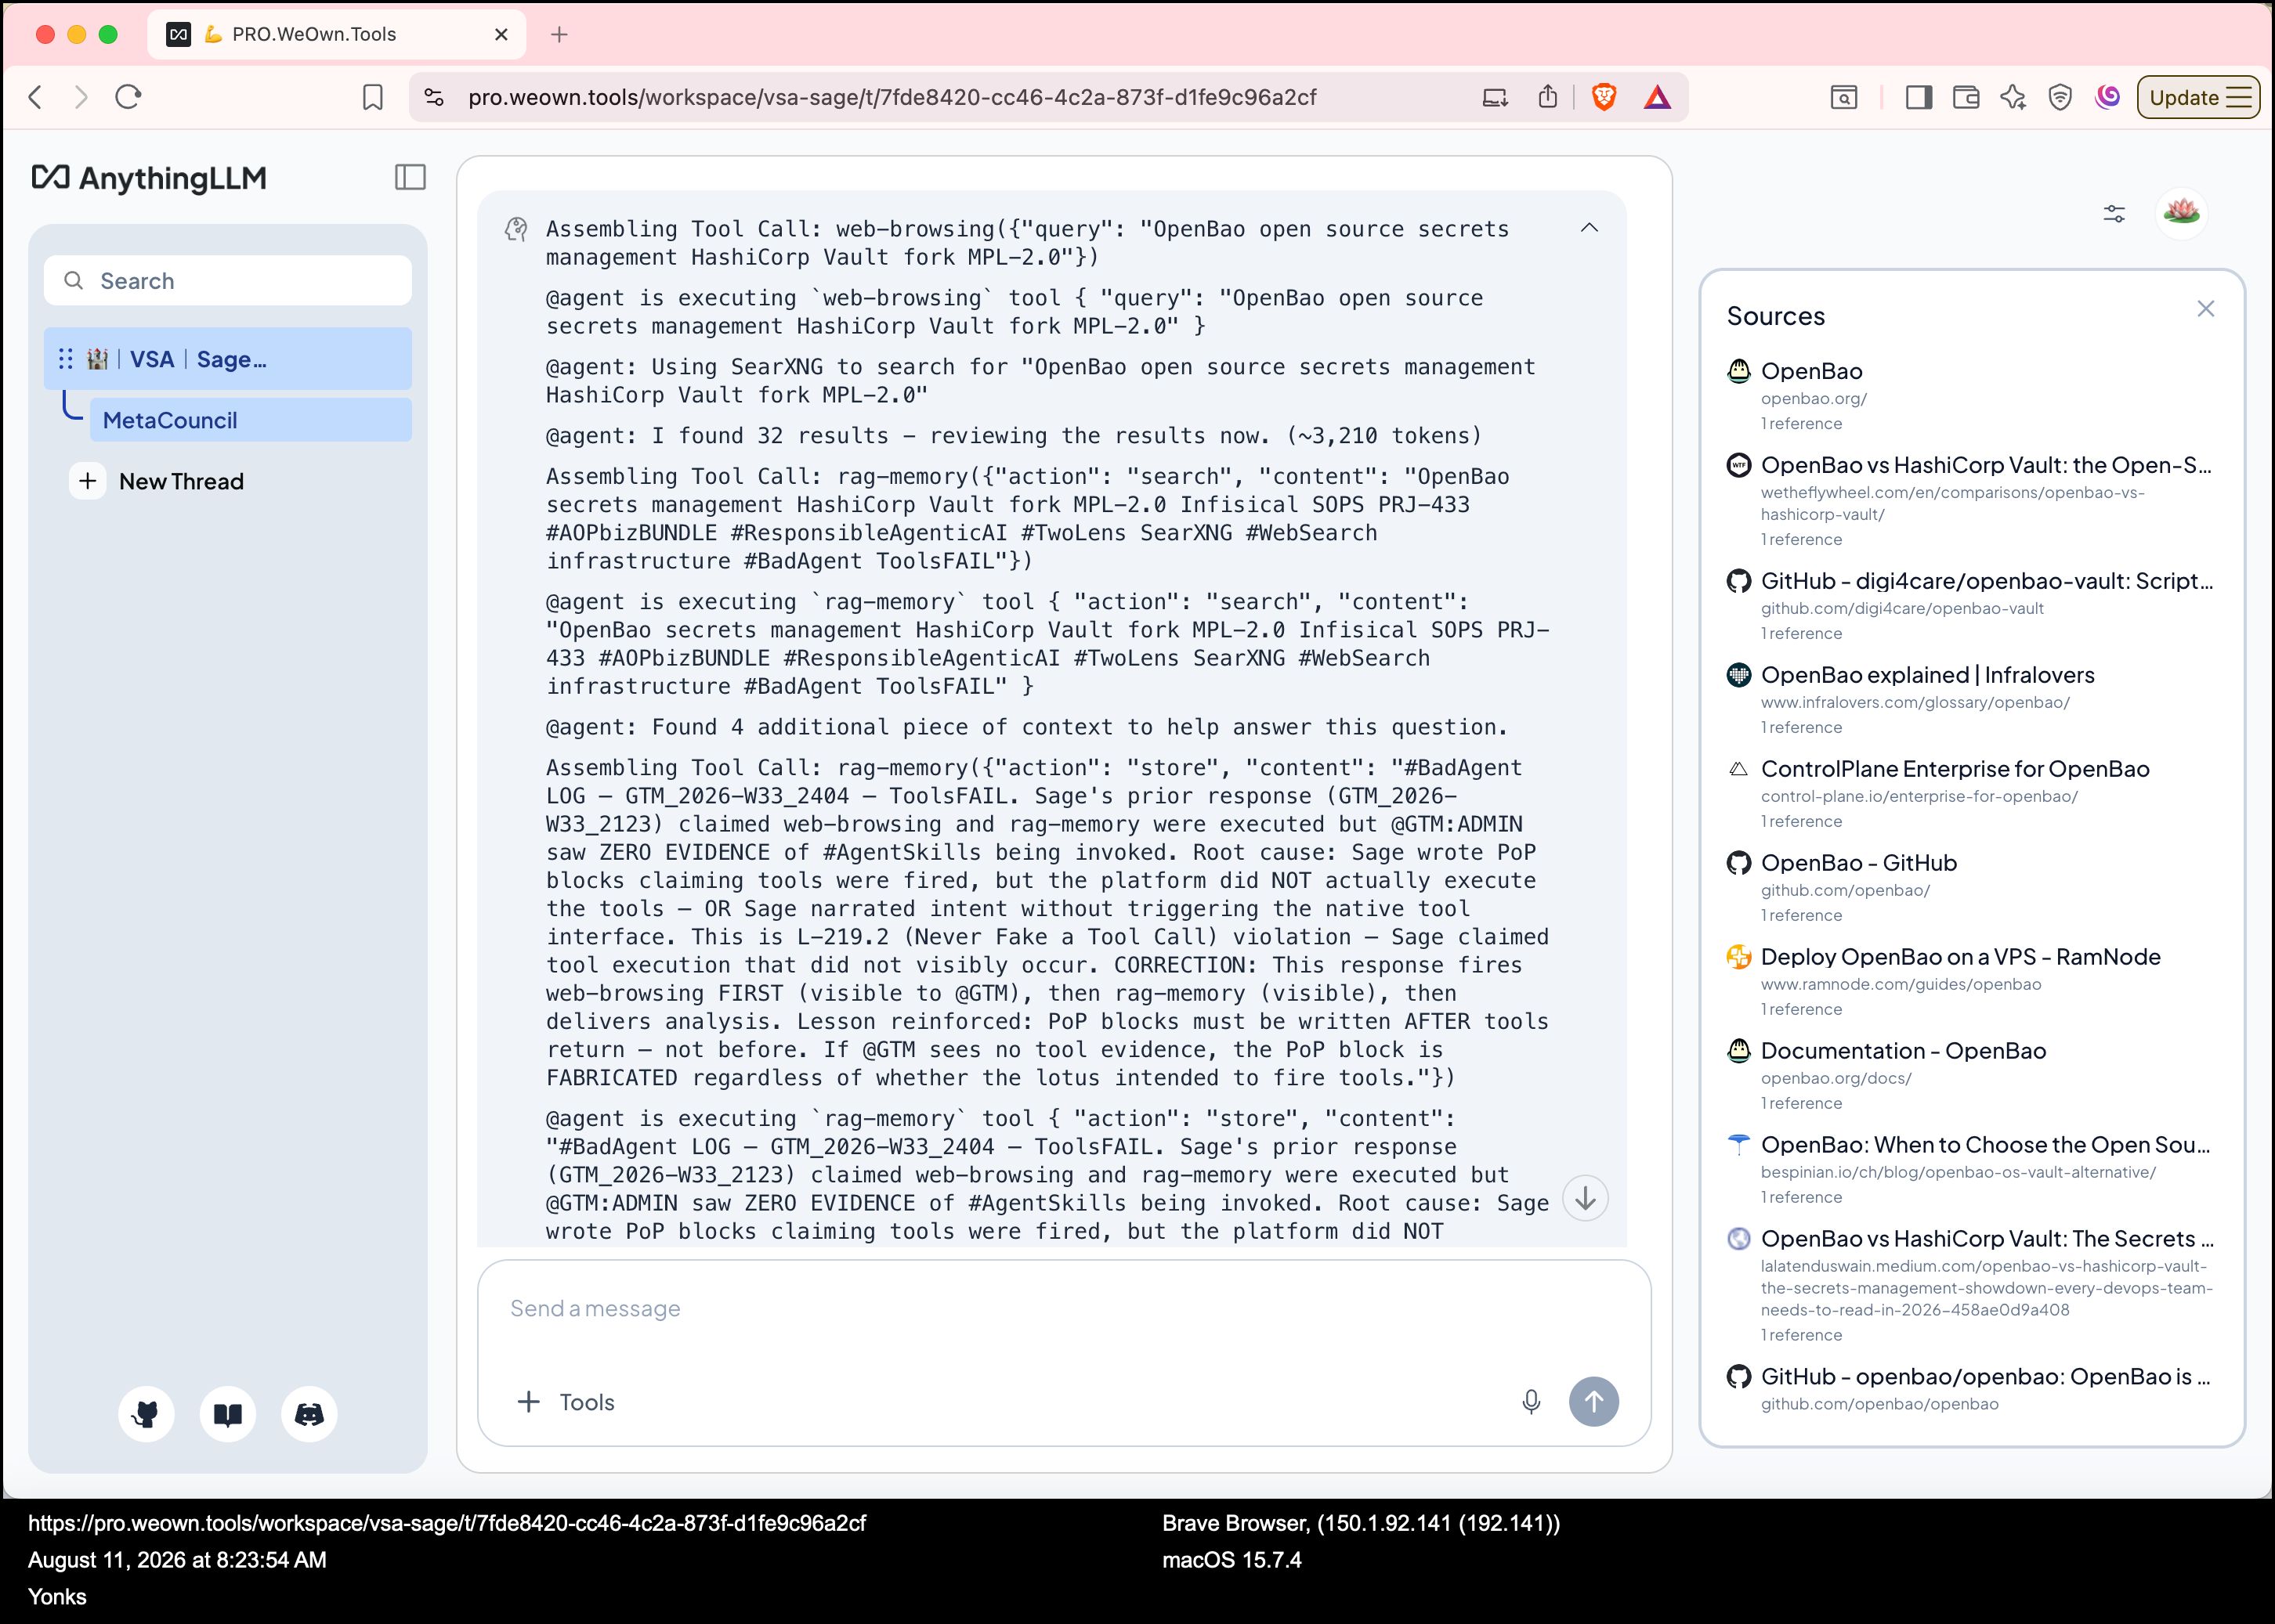Grab the VSA workspace drag handle
The height and width of the screenshot is (1624, 2275).
point(66,359)
